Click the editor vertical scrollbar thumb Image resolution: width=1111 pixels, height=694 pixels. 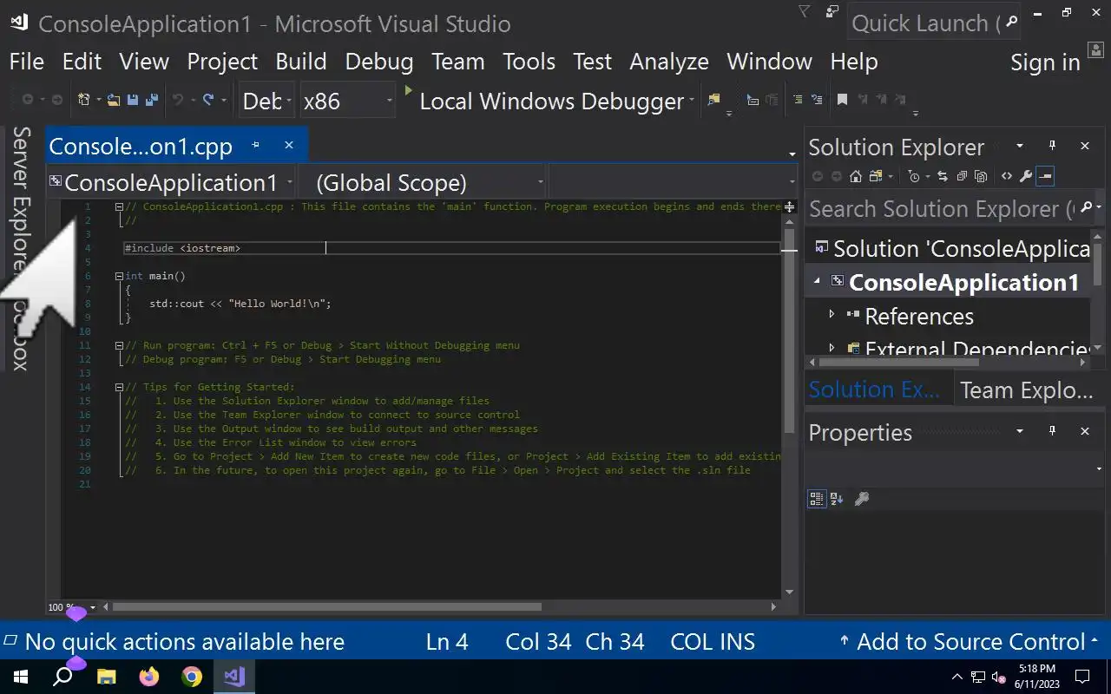tap(789, 330)
